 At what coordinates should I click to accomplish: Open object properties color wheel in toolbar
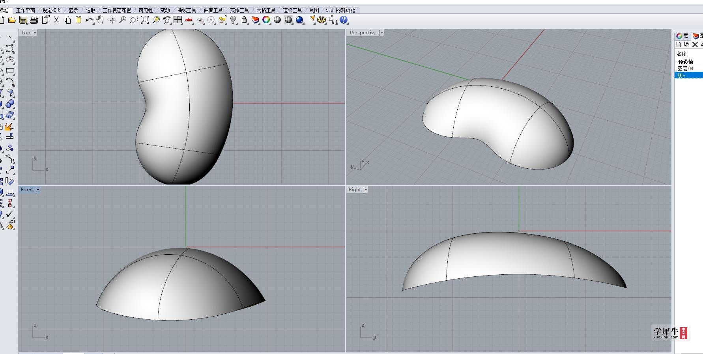pyautogui.click(x=266, y=20)
